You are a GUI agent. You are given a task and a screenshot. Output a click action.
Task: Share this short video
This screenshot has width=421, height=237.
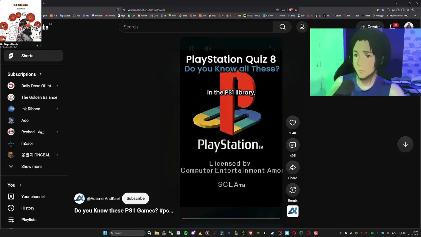click(x=292, y=168)
